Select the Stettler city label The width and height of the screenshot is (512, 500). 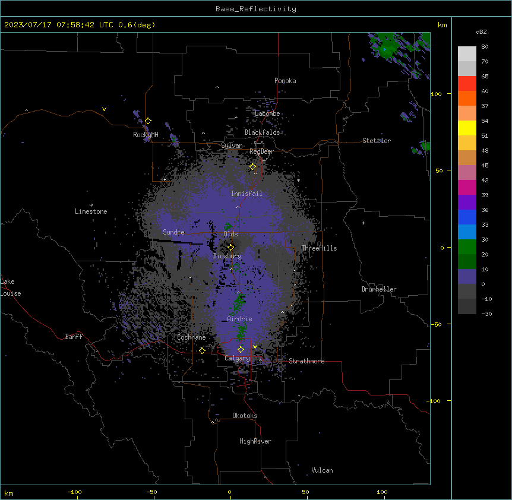point(377,141)
